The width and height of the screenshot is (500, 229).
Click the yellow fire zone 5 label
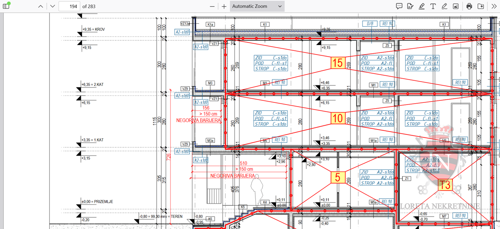pos(337,177)
